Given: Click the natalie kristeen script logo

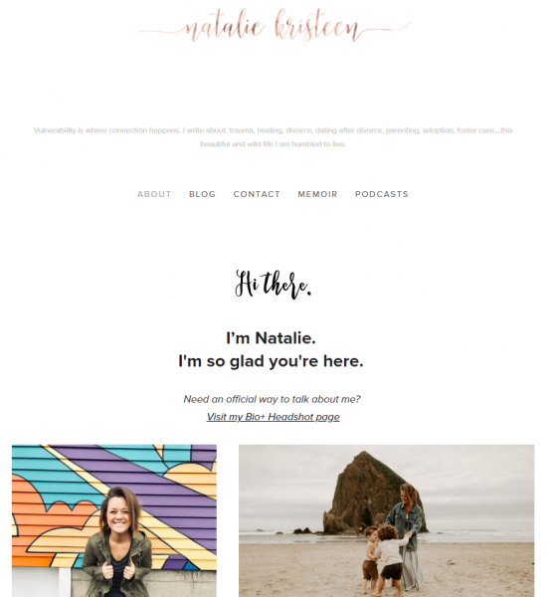Looking at the screenshot, I should (273, 26).
